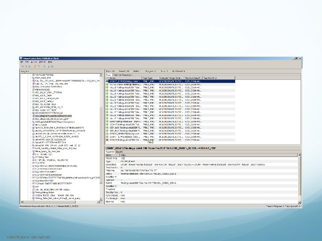Open the Properties tab in lower pane
322x241 pixels.
(x=110, y=152)
